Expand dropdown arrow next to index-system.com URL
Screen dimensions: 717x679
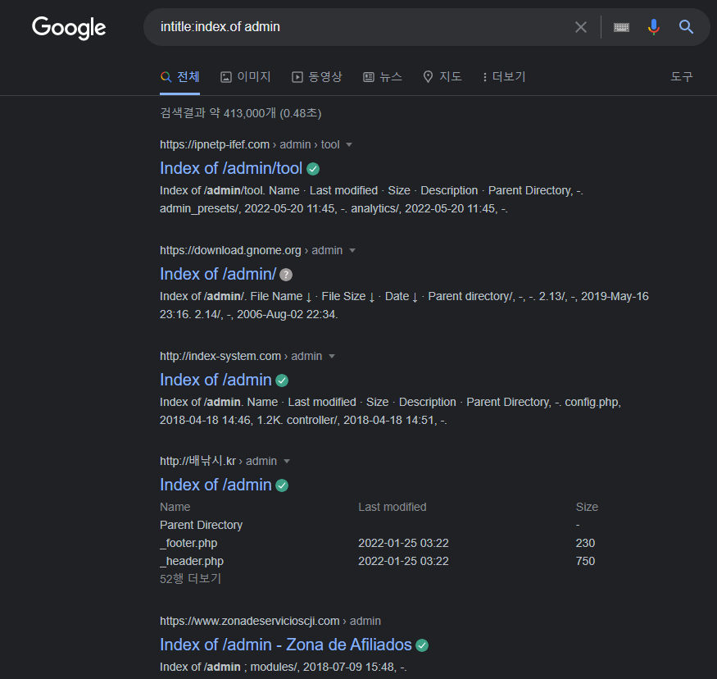(332, 356)
